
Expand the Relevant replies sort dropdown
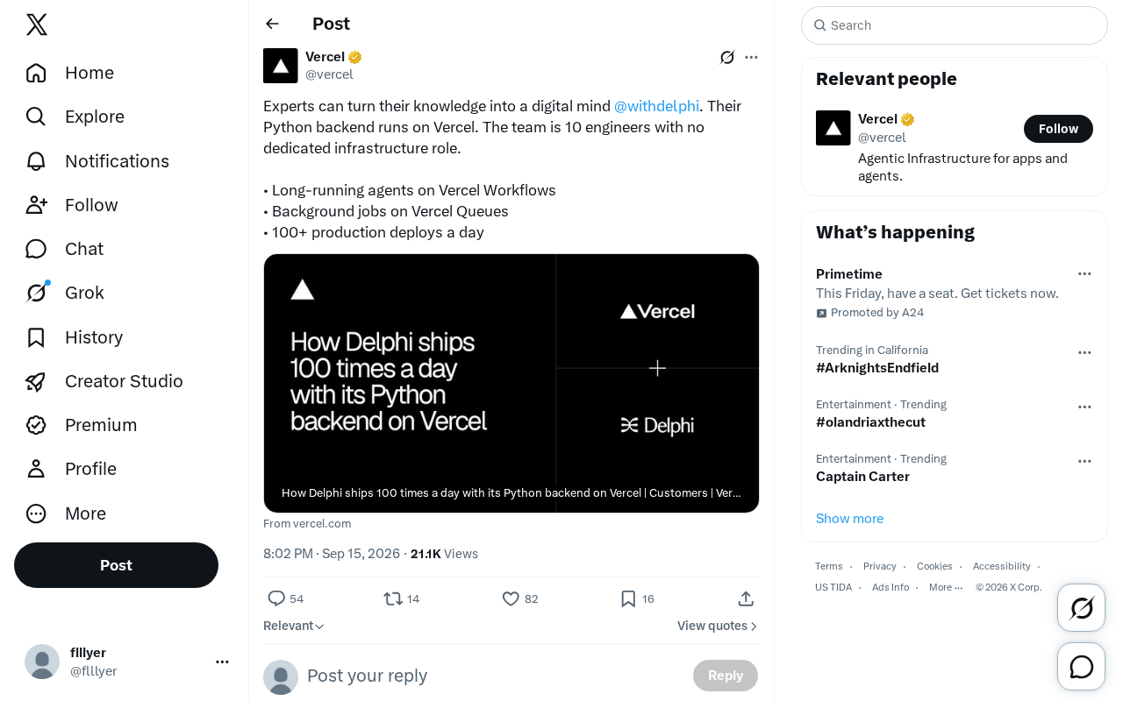pos(294,626)
